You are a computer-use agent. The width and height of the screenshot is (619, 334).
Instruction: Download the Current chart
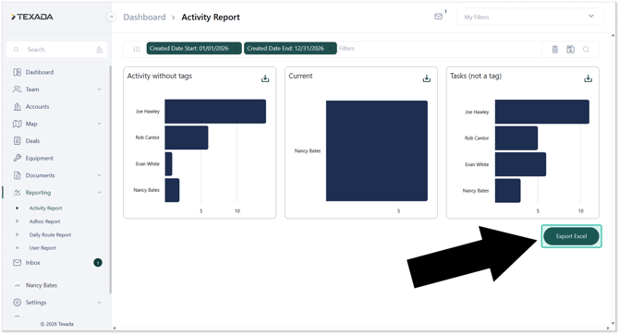point(427,78)
